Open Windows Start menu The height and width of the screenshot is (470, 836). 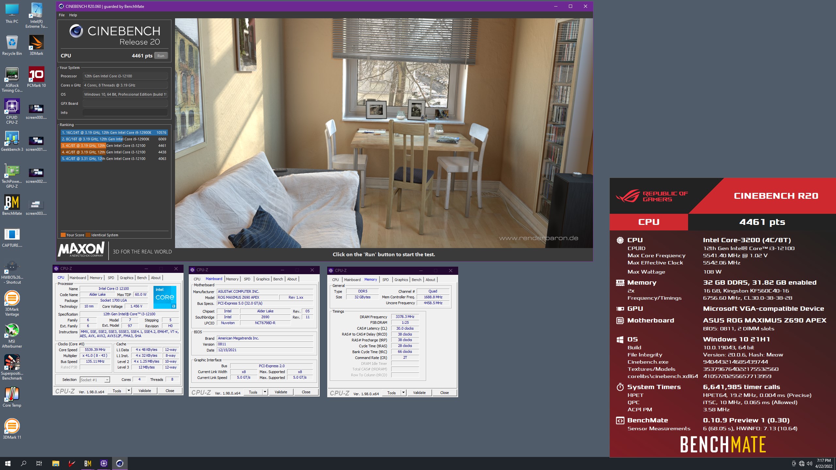[8, 463]
